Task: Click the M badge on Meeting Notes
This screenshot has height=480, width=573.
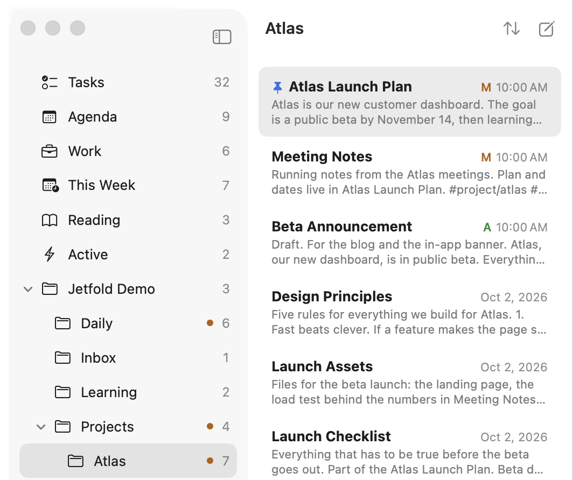Action: click(486, 157)
